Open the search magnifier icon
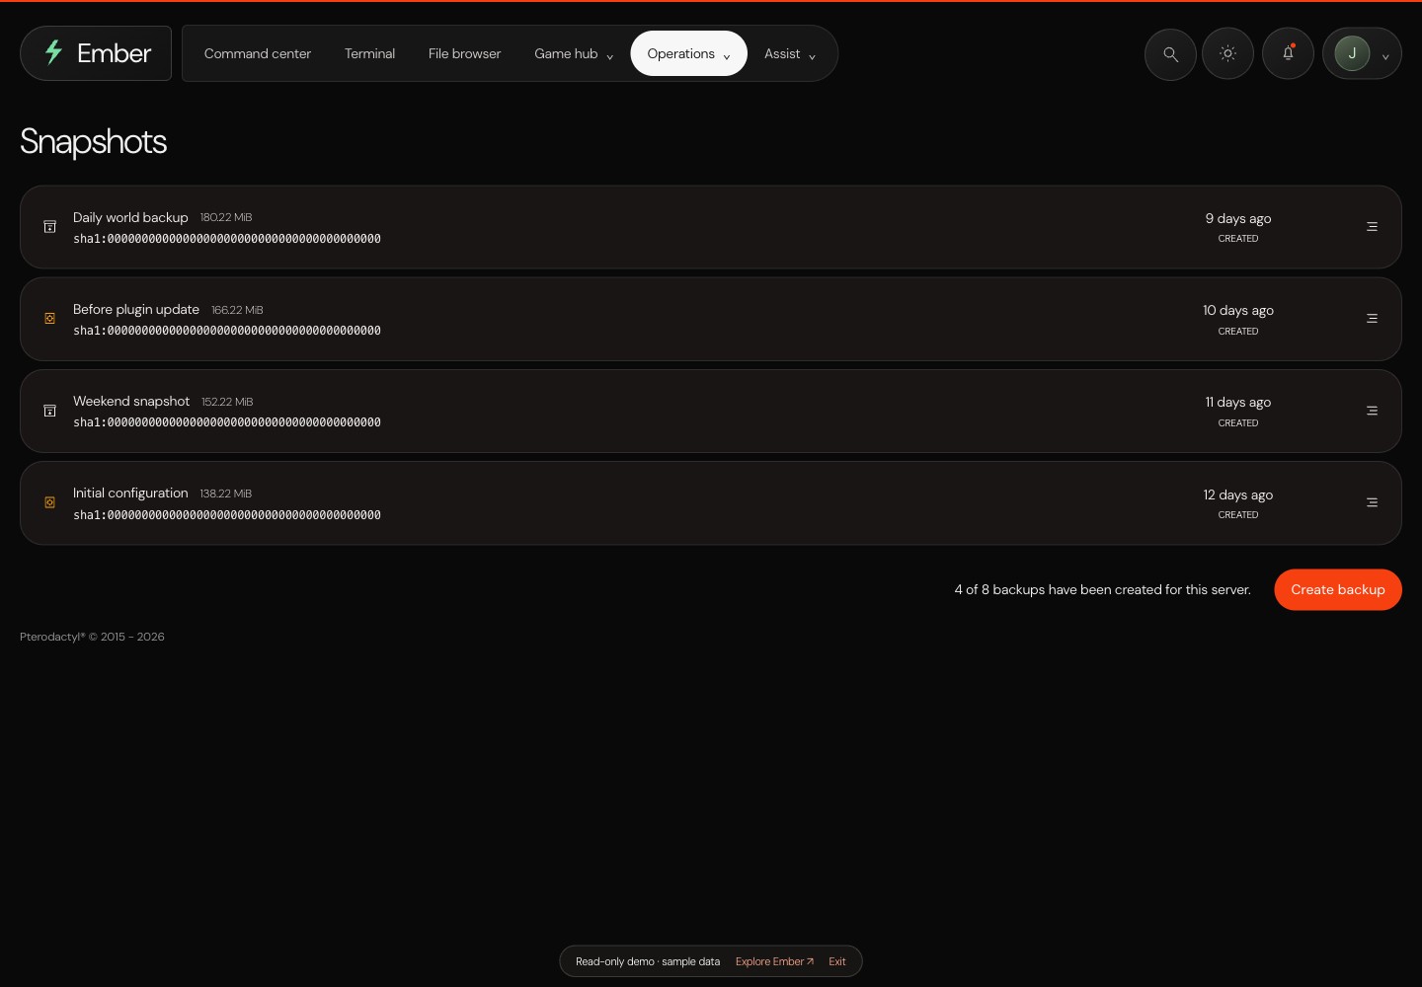Viewport: 1422px width, 987px height. tap(1170, 54)
